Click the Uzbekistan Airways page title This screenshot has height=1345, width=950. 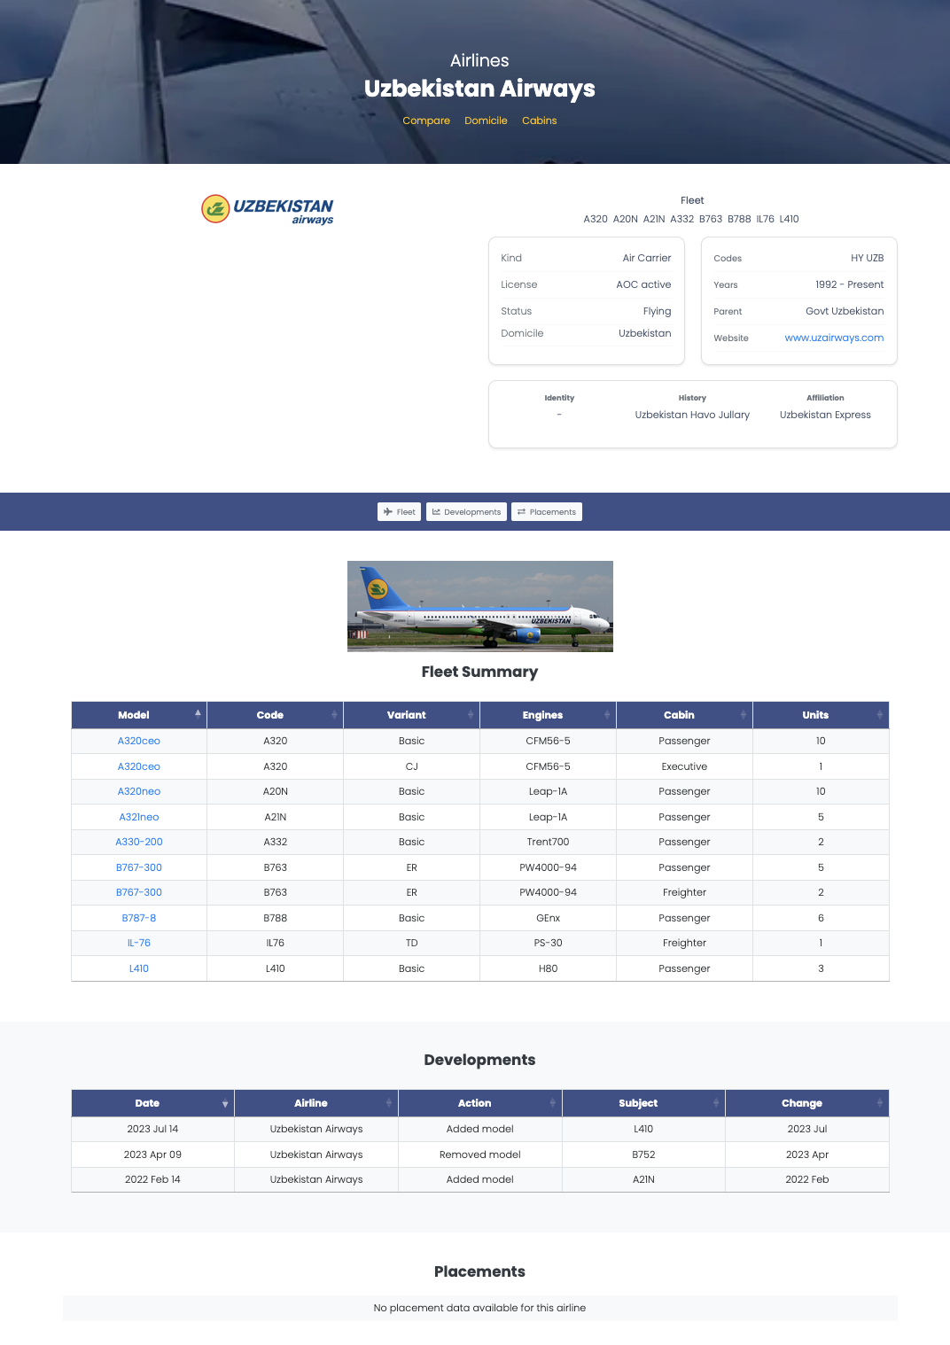pyautogui.click(x=479, y=89)
